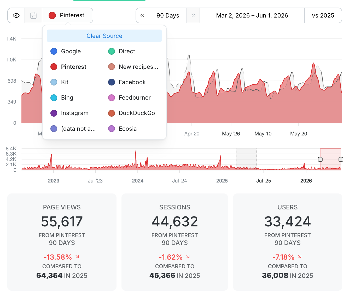
Task: Click the -7.18% change indicator
Action: click(x=287, y=257)
